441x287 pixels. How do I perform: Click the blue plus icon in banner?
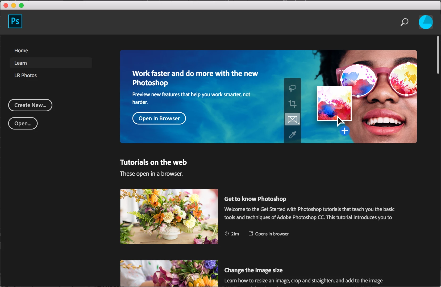tap(344, 131)
